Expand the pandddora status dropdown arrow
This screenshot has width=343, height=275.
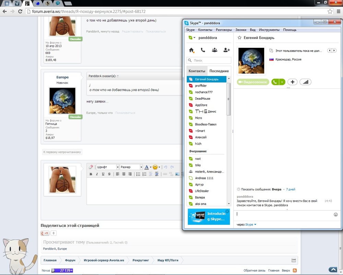(x=194, y=38)
